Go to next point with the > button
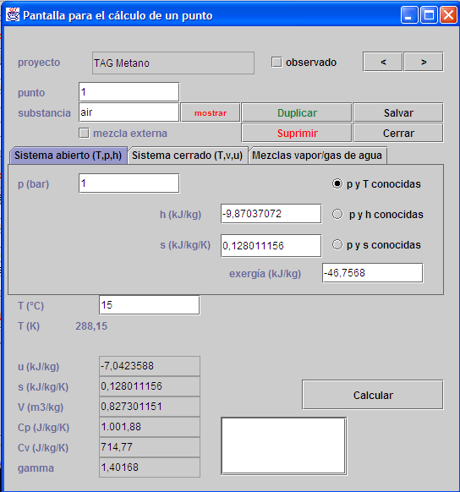Screen dimensions: 460x492 click(x=424, y=62)
